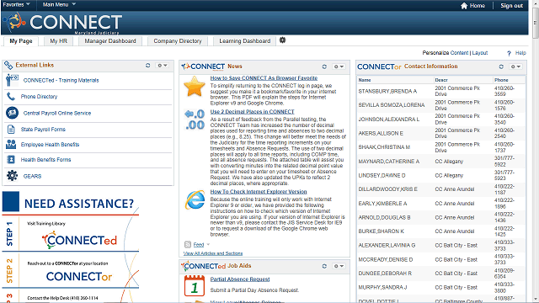Click Employee Health Benefits people icon
Viewport: 539px width, 303px height.
pyautogui.click(x=11, y=144)
